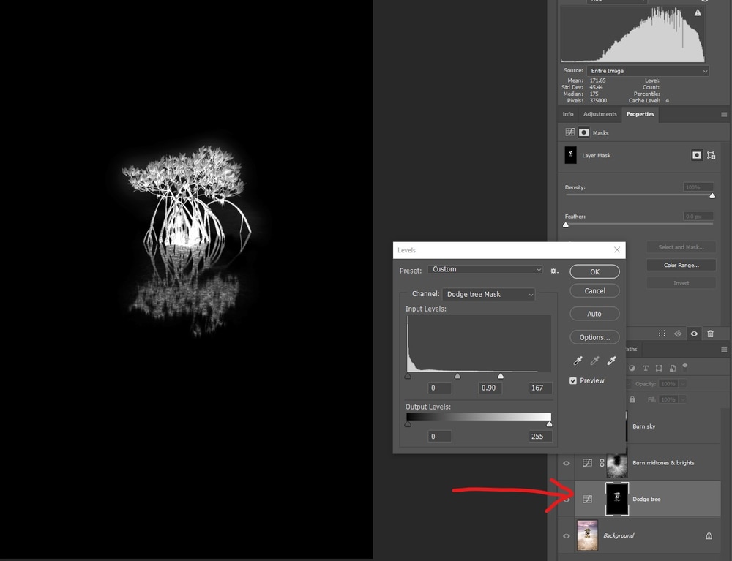
Task: Add a vector mask in Properties panel
Action: coord(711,155)
